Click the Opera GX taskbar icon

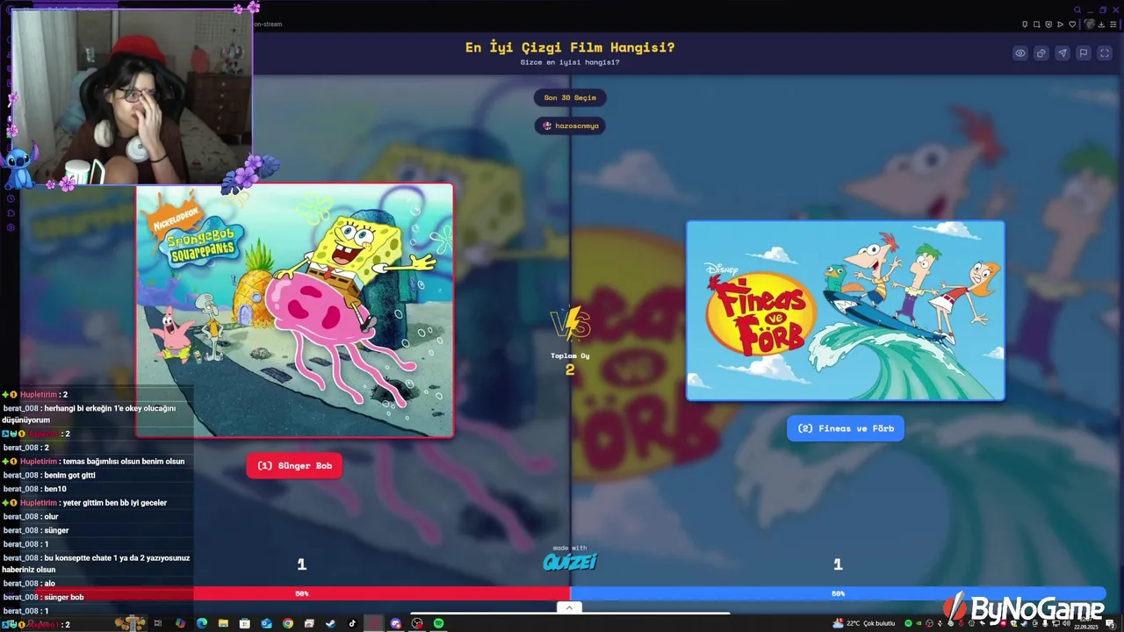pyautogui.click(x=374, y=623)
